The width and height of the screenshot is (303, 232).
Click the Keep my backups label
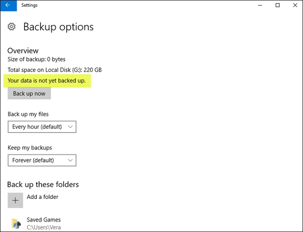pos(29,148)
